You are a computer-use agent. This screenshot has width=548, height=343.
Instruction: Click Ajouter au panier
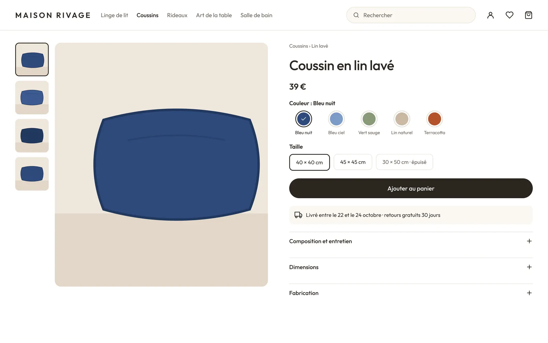point(411,188)
